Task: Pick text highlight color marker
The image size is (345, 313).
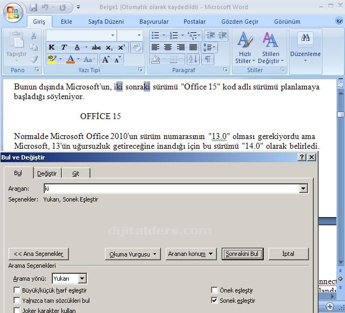Action: point(52,59)
